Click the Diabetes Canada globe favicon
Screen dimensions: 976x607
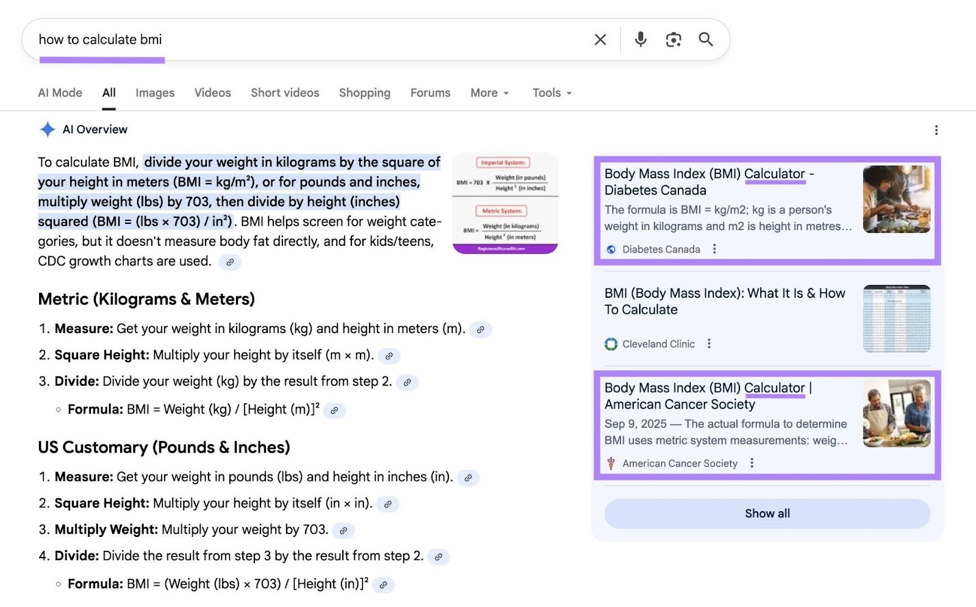point(611,249)
